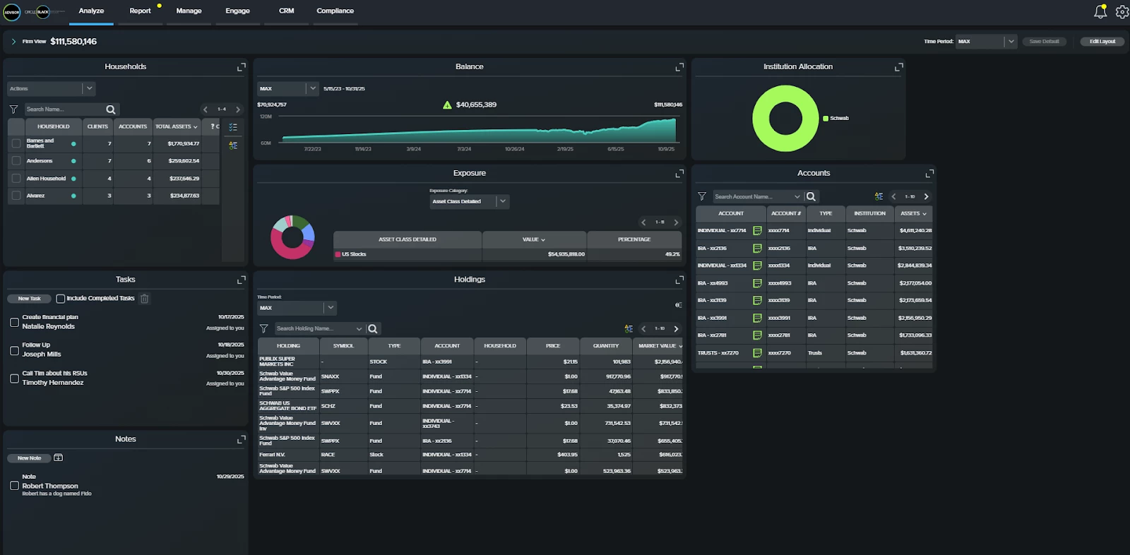1130x555 pixels.
Task: Expand the Households panel to full view
Action: (x=242, y=67)
